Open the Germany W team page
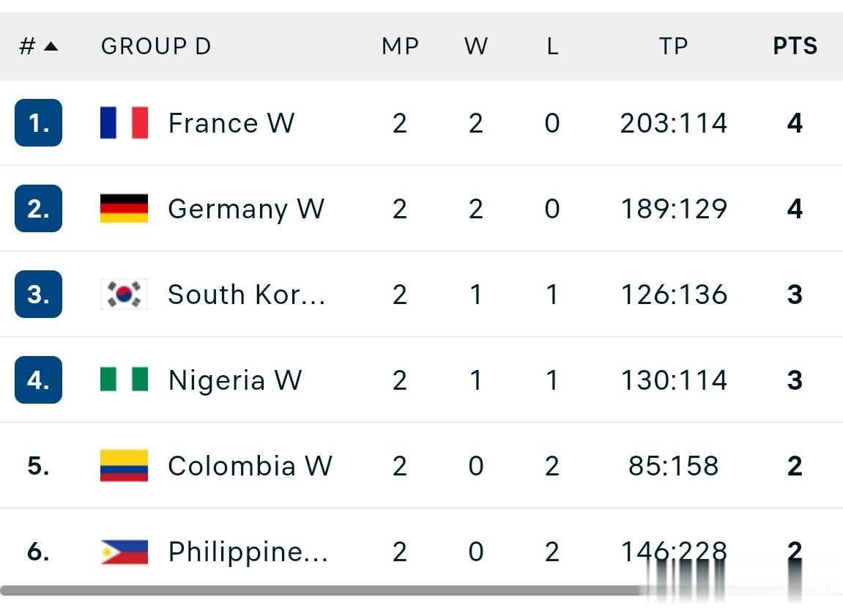 point(245,209)
